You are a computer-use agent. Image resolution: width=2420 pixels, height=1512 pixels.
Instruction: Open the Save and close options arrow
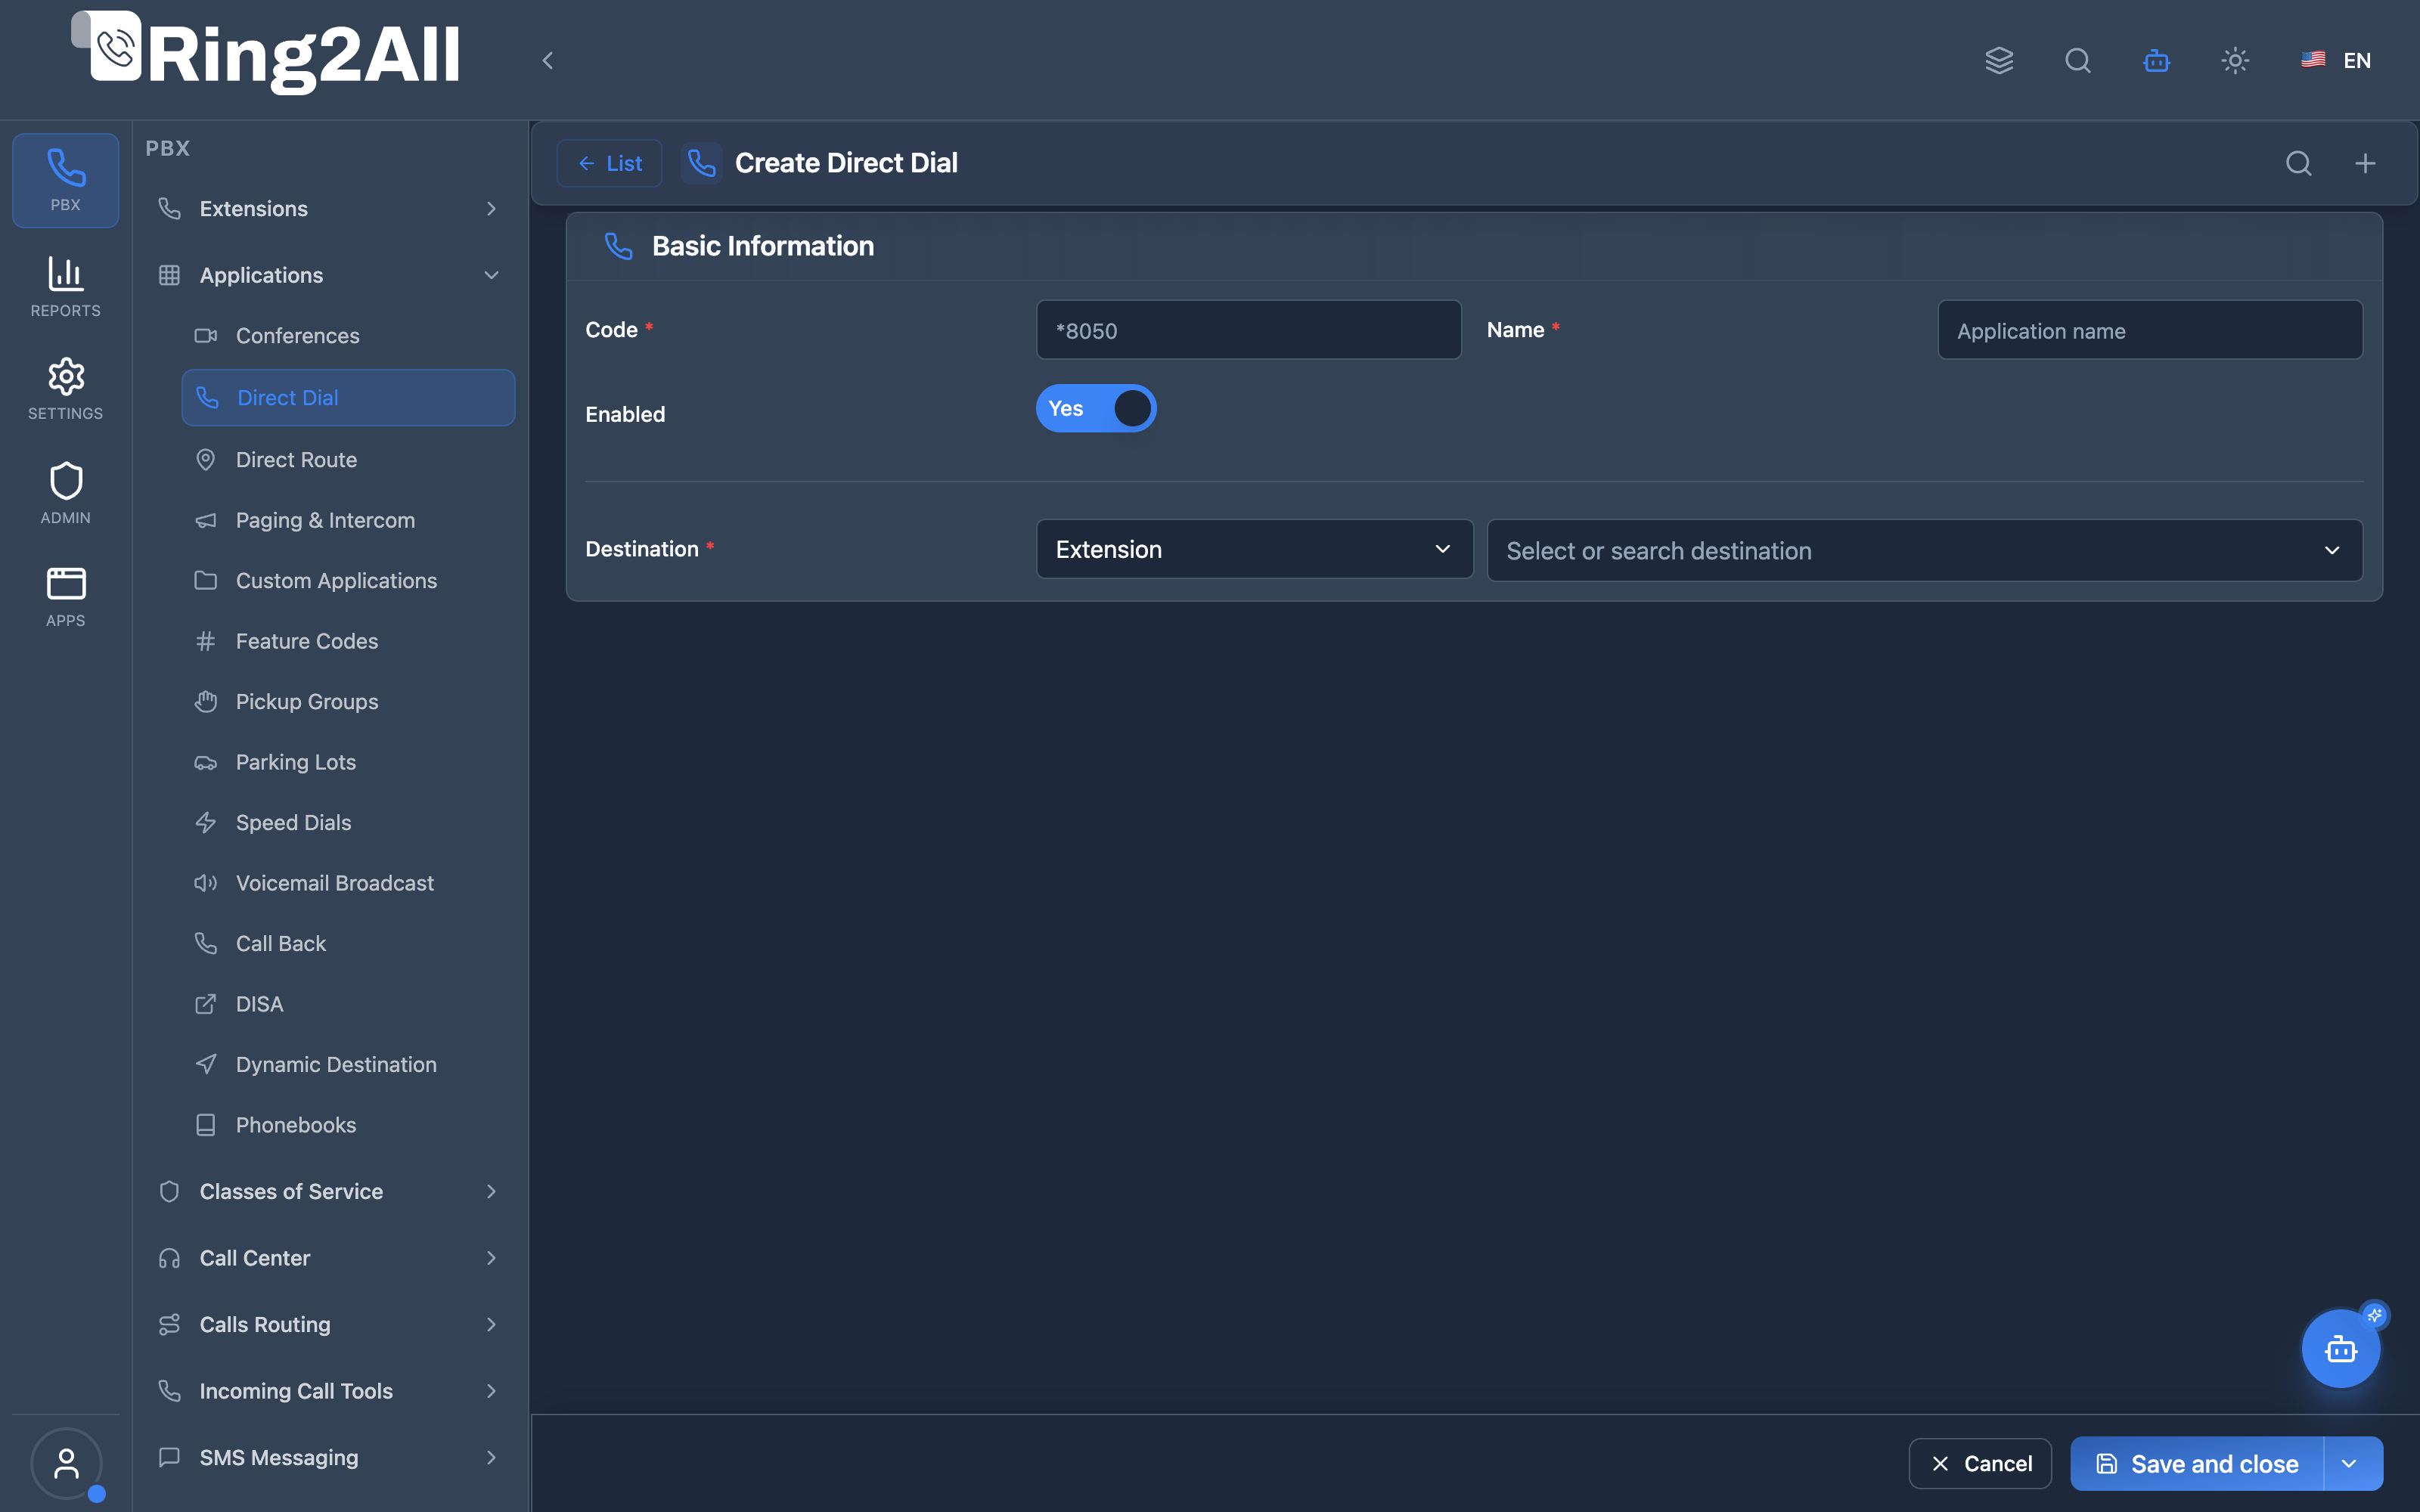pyautogui.click(x=2352, y=1464)
